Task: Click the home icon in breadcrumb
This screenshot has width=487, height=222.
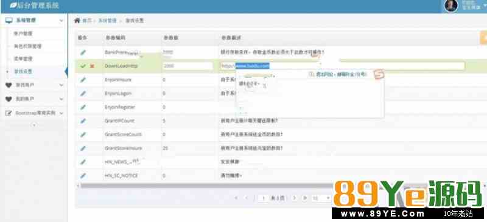Action: (x=77, y=21)
